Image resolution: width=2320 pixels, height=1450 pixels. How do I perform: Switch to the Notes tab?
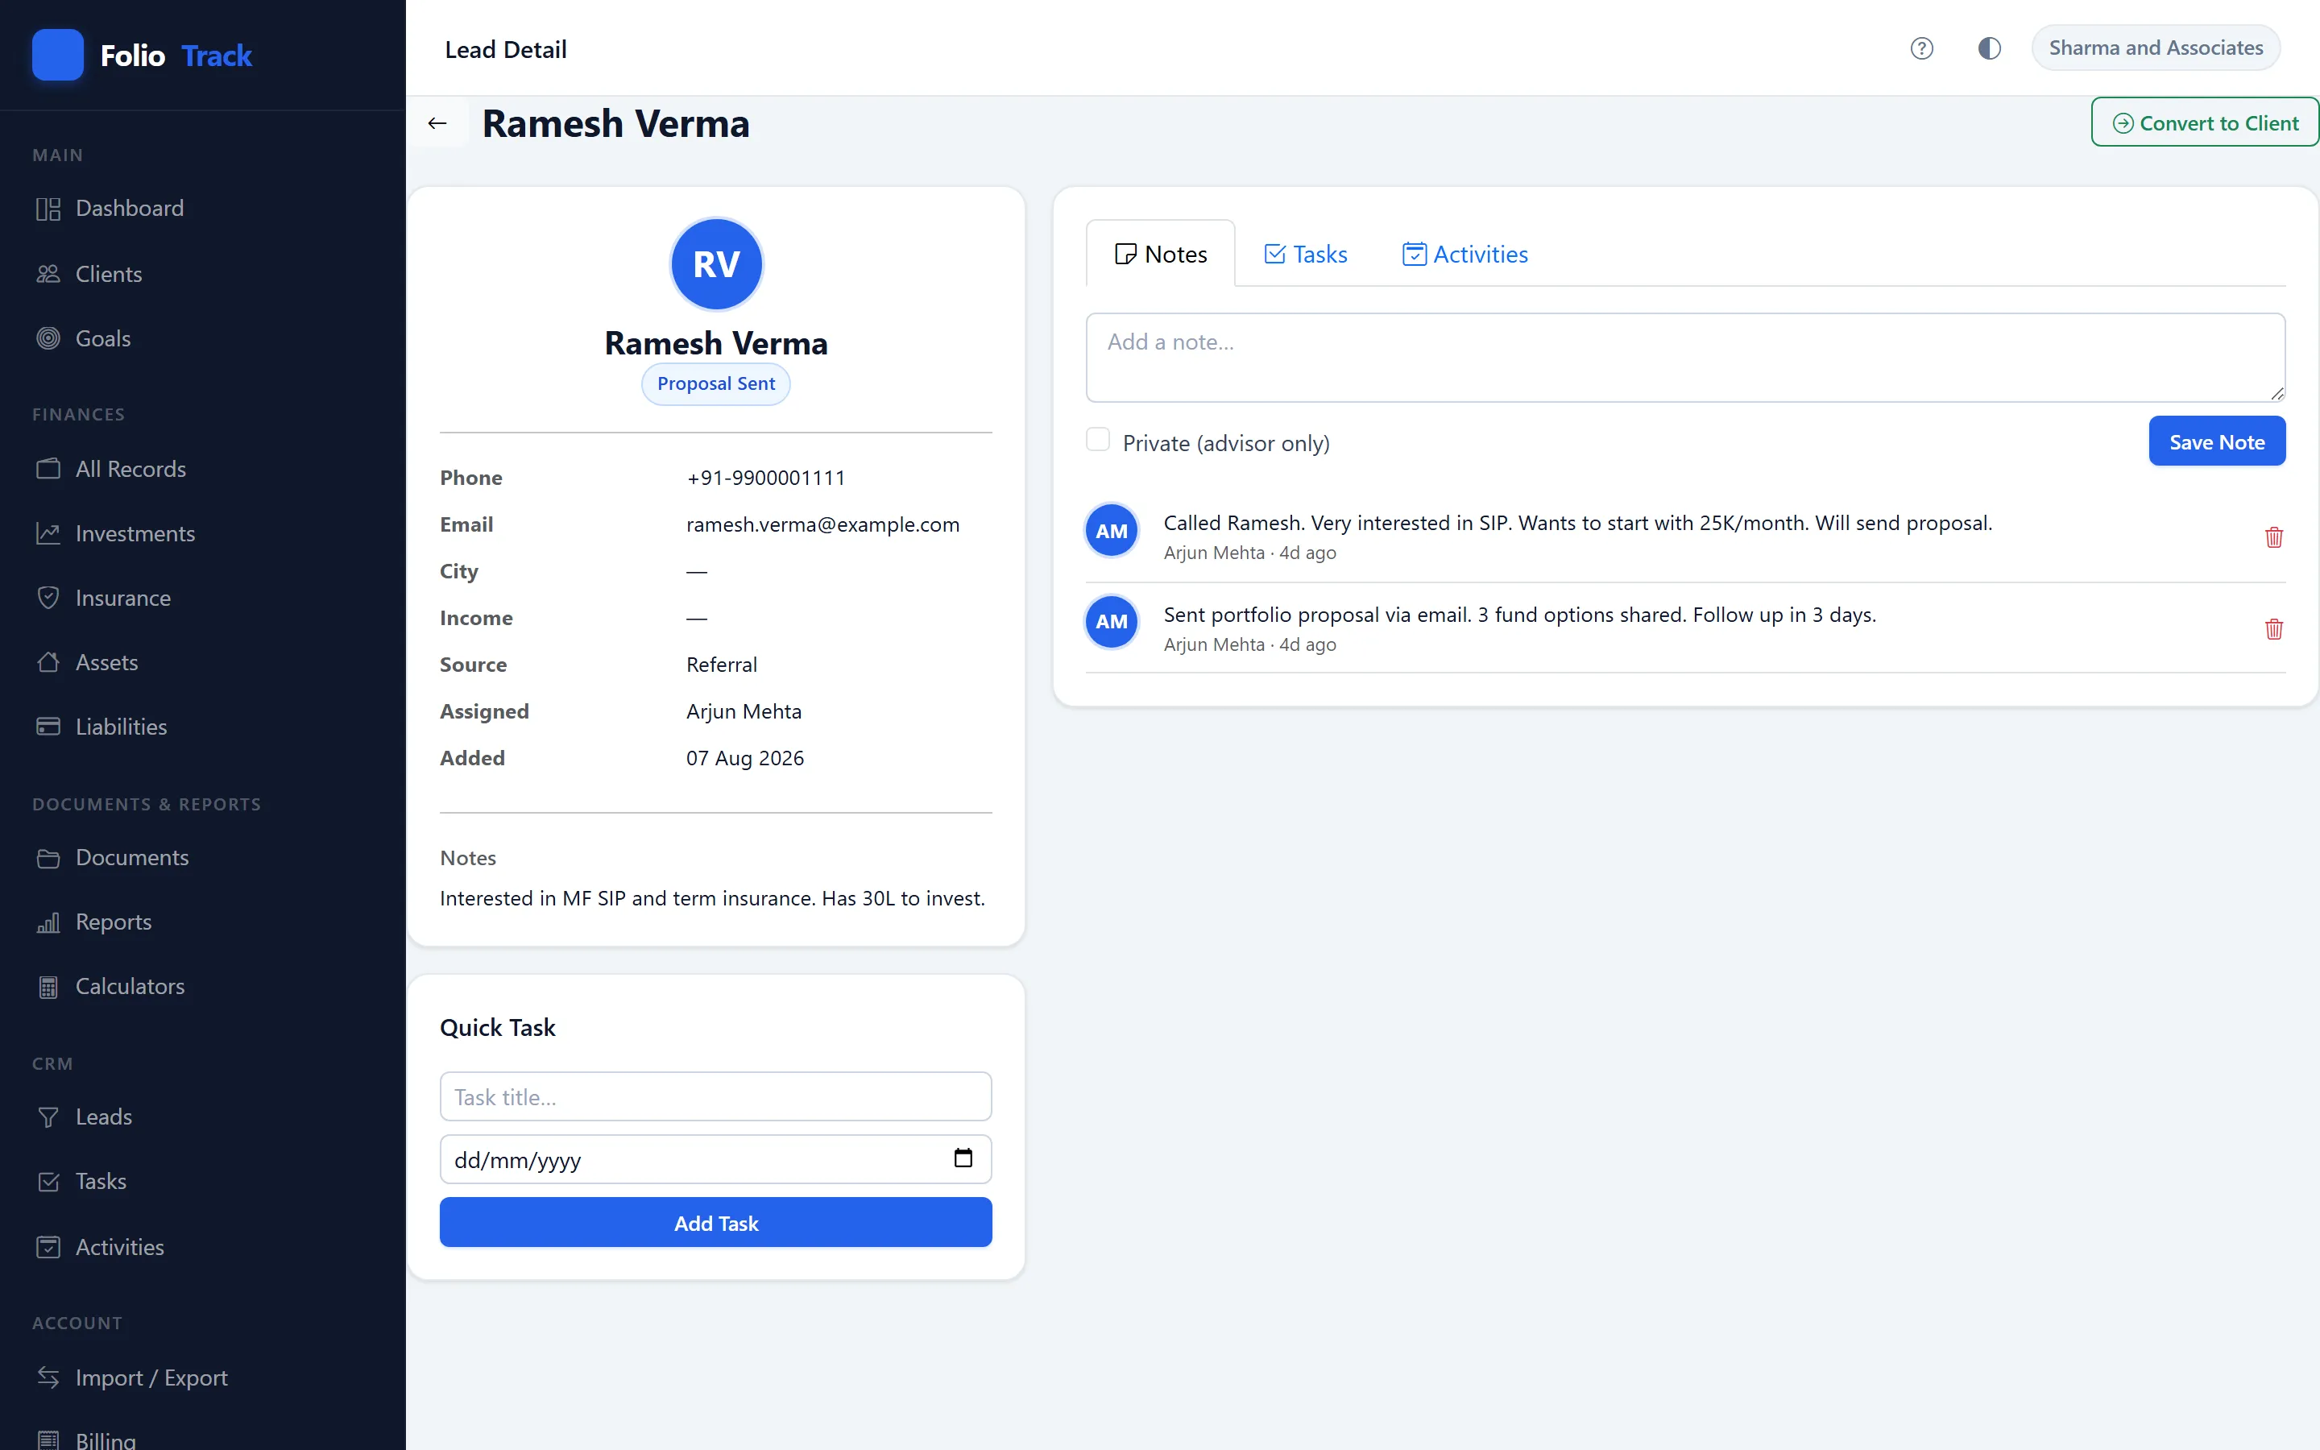pos(1160,254)
